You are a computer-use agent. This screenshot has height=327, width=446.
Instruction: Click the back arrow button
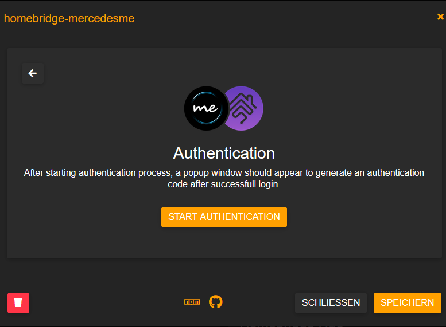point(33,73)
